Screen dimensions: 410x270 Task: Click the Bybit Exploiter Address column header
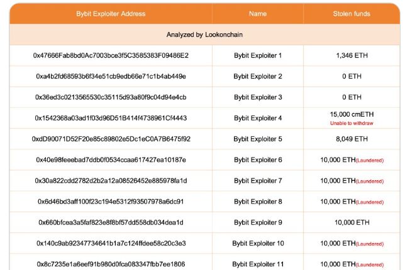click(111, 14)
